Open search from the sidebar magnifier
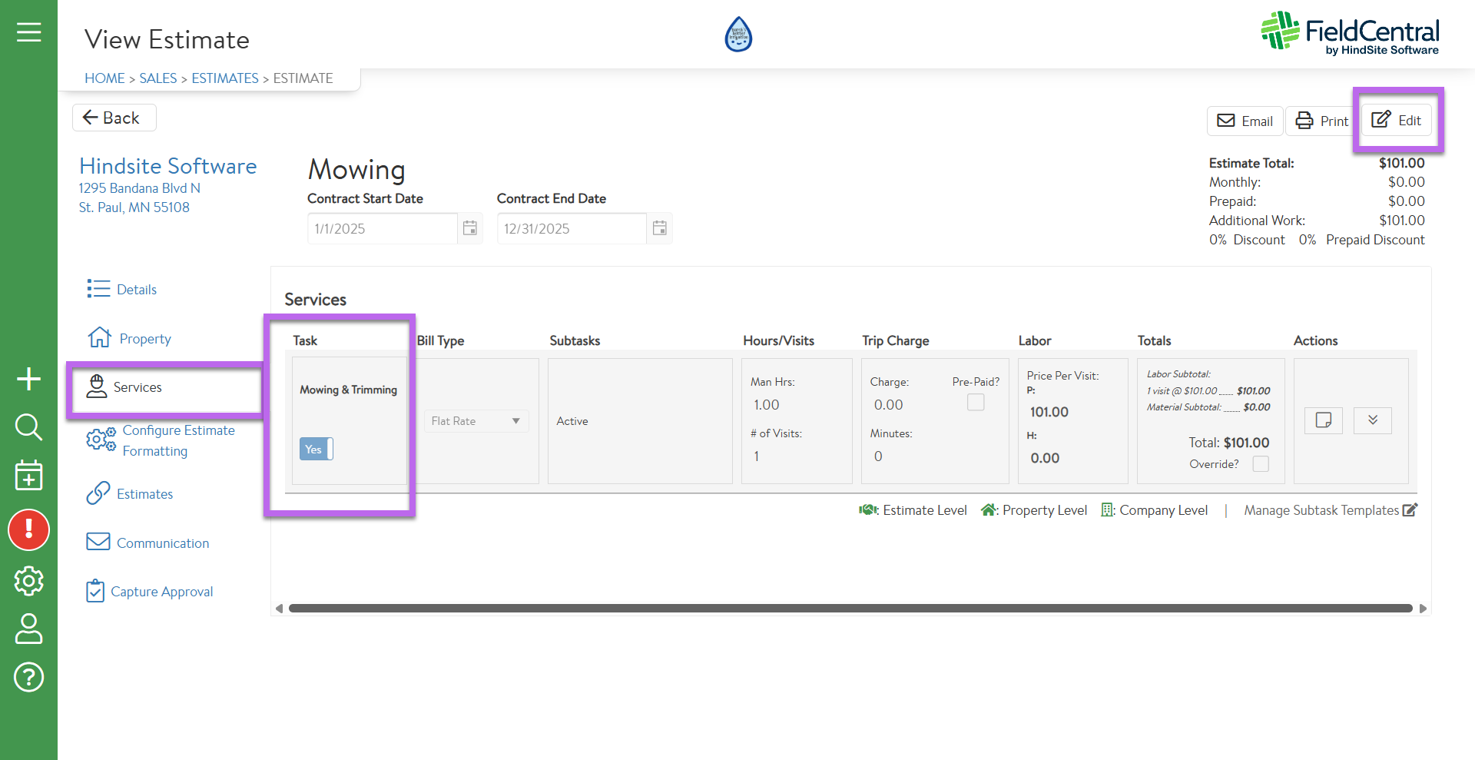 coord(28,426)
